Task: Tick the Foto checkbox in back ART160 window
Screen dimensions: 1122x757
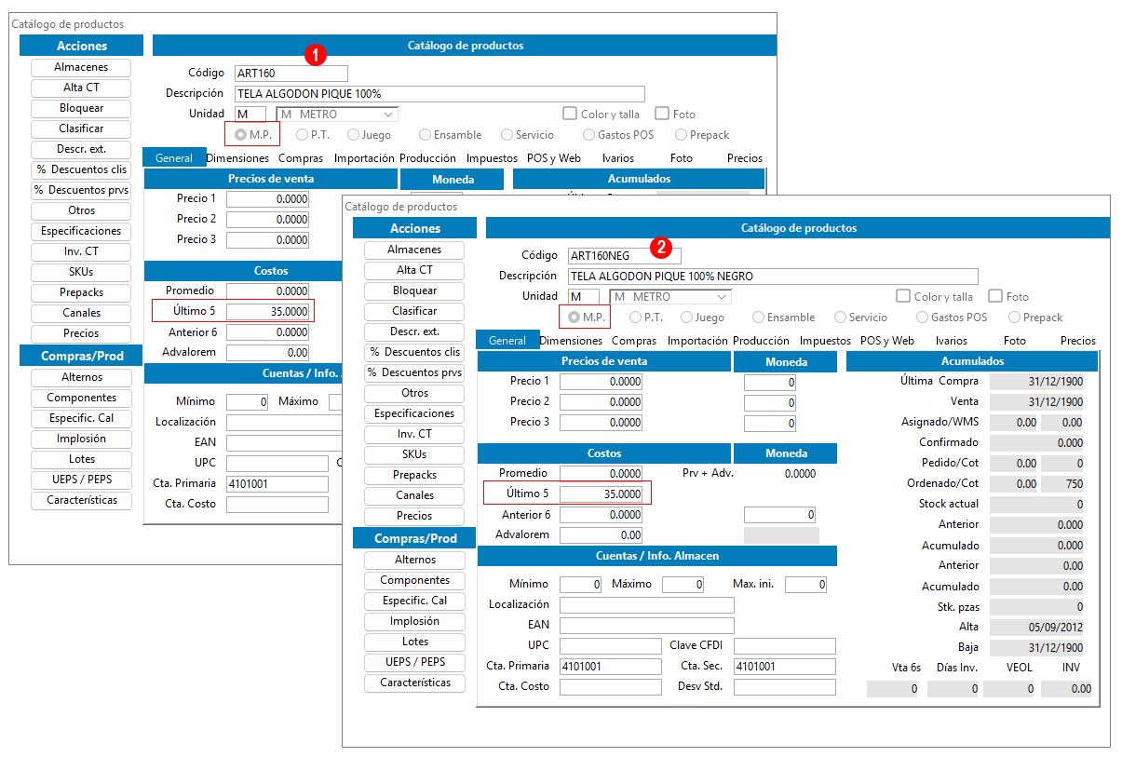Action: [662, 114]
